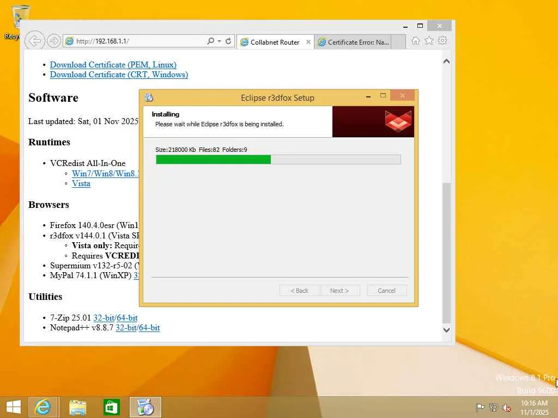Open the IE Home icon

[415, 40]
